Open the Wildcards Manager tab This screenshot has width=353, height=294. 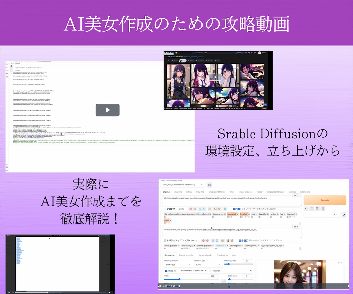[275, 192]
